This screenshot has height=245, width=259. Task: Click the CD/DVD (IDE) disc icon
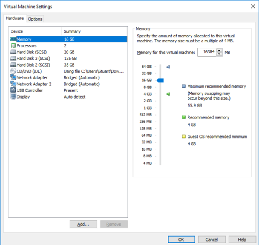(x=13, y=71)
